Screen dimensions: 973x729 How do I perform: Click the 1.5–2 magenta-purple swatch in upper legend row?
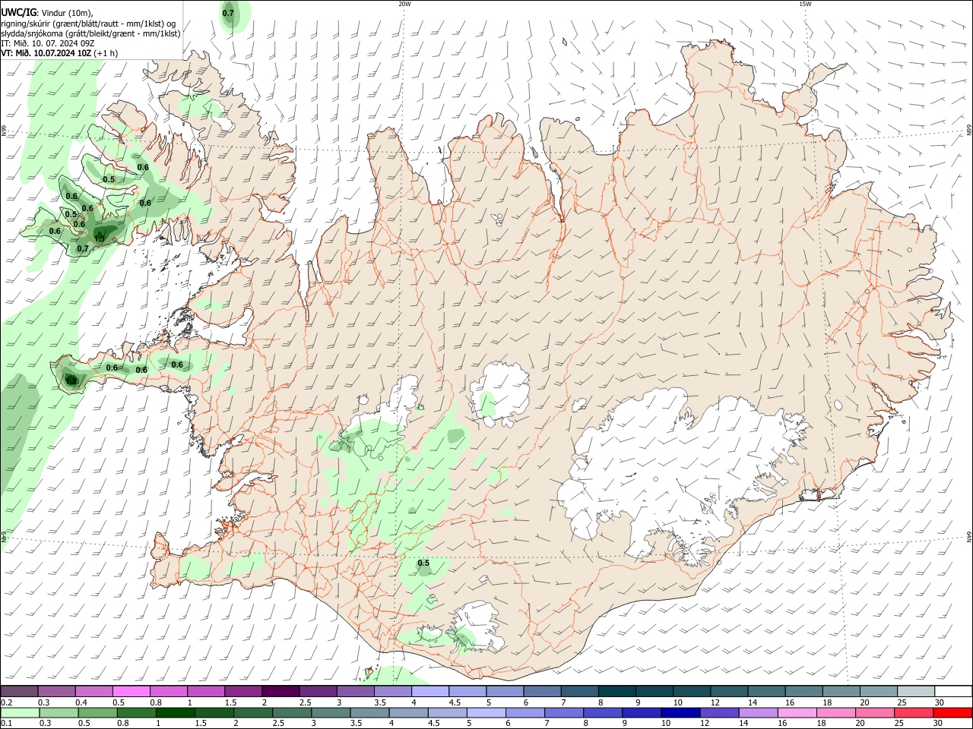[243, 692]
